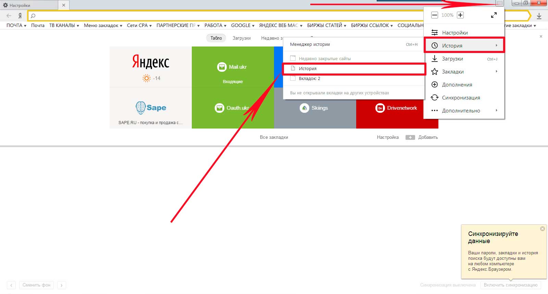Image resolution: width=548 pixels, height=294 pixels.
Task: Expand 'ПАРТНЕРСКИЕ ПР' bookmarks folder
Action: coord(178,25)
